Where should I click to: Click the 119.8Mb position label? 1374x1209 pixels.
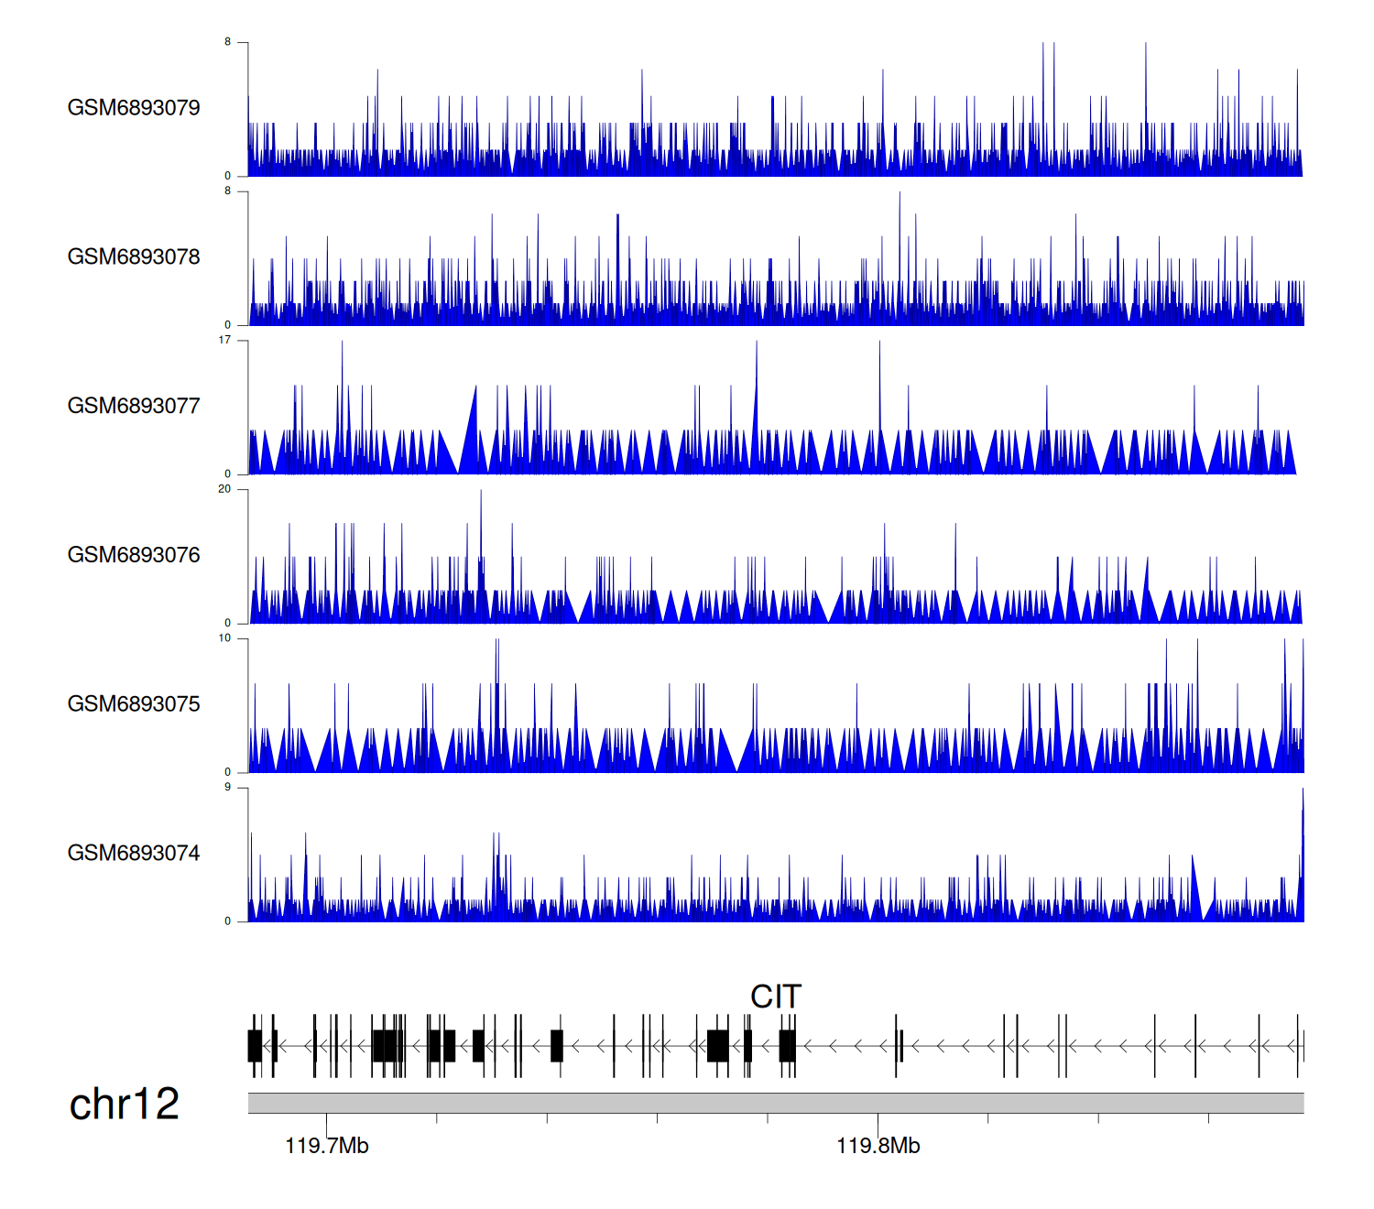[x=878, y=1146]
